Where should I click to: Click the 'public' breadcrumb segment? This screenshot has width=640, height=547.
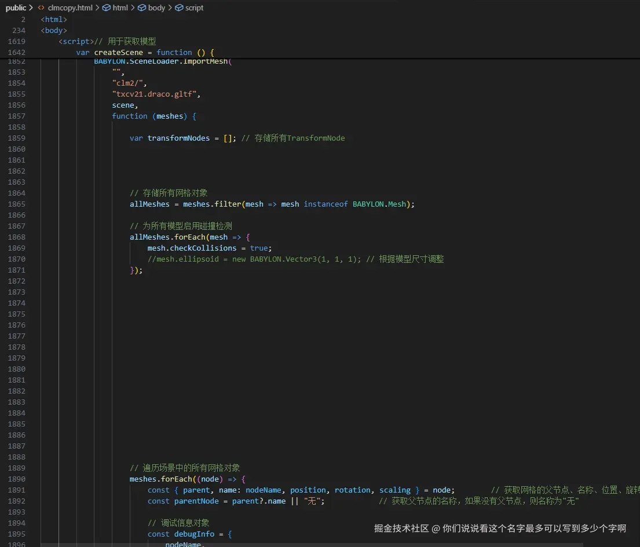tap(16, 8)
